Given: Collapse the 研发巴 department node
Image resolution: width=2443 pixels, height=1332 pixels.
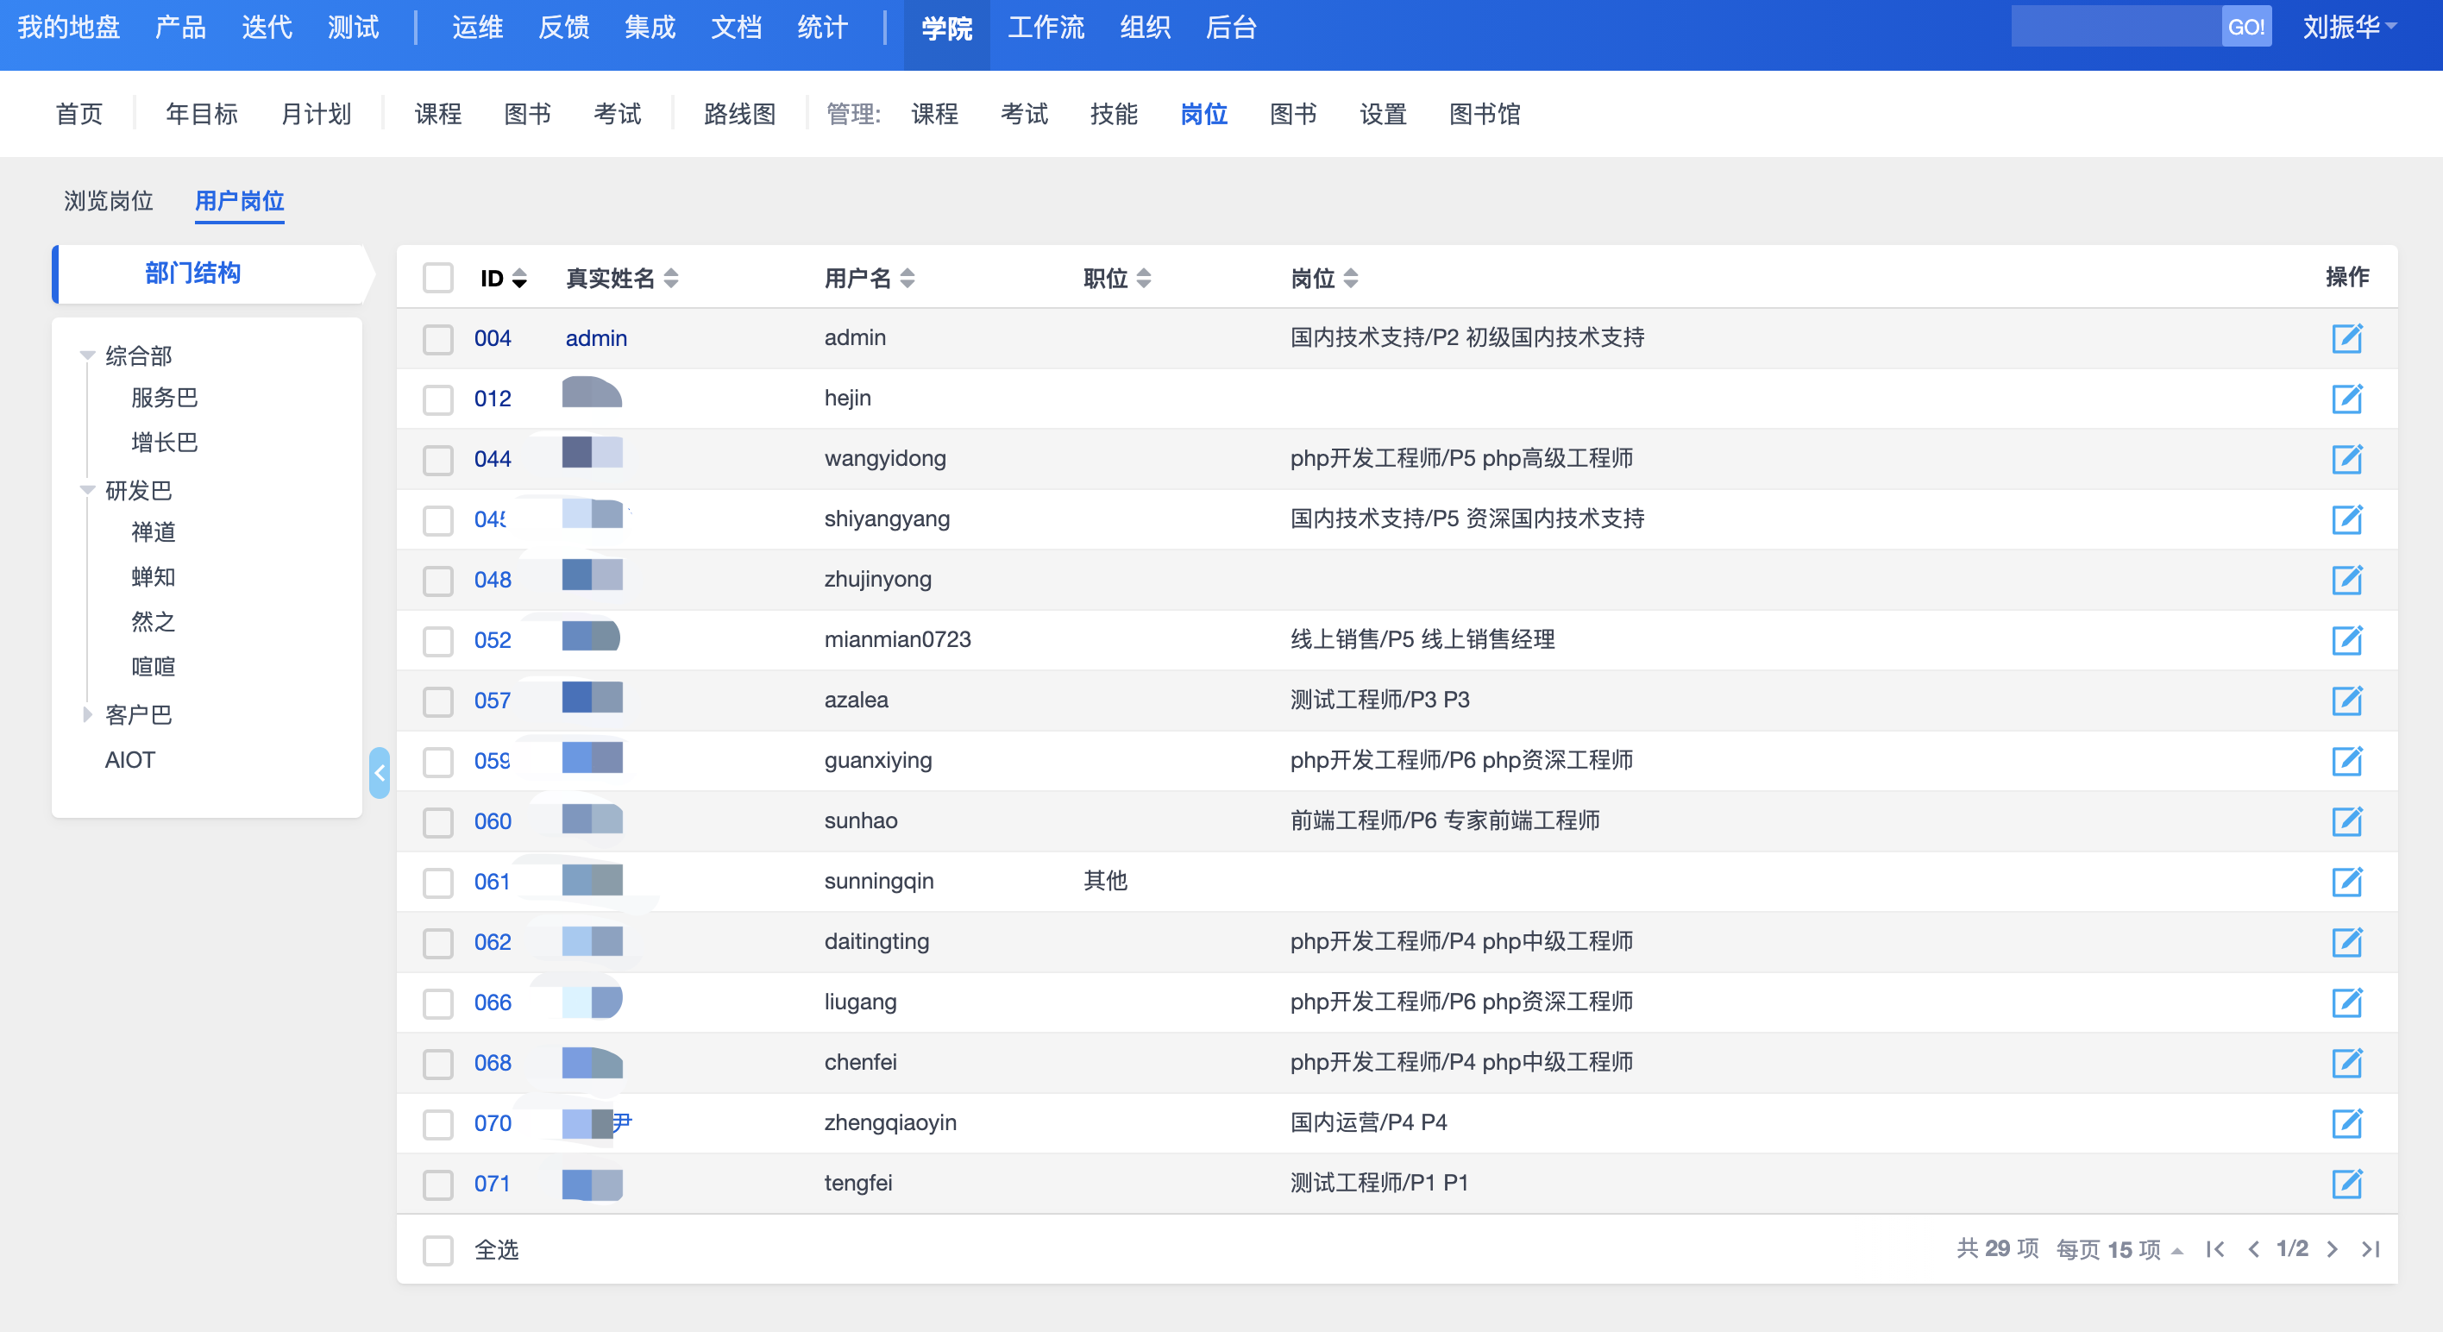Looking at the screenshot, I should pyautogui.click(x=87, y=491).
